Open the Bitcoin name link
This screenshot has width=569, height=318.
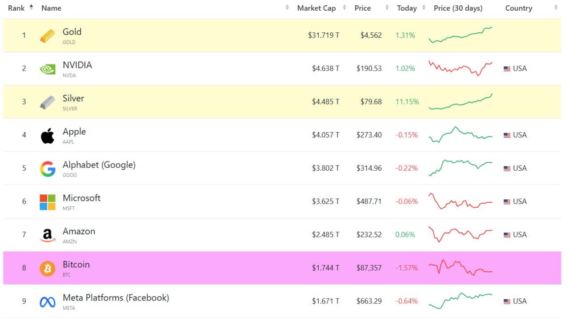[x=76, y=265]
